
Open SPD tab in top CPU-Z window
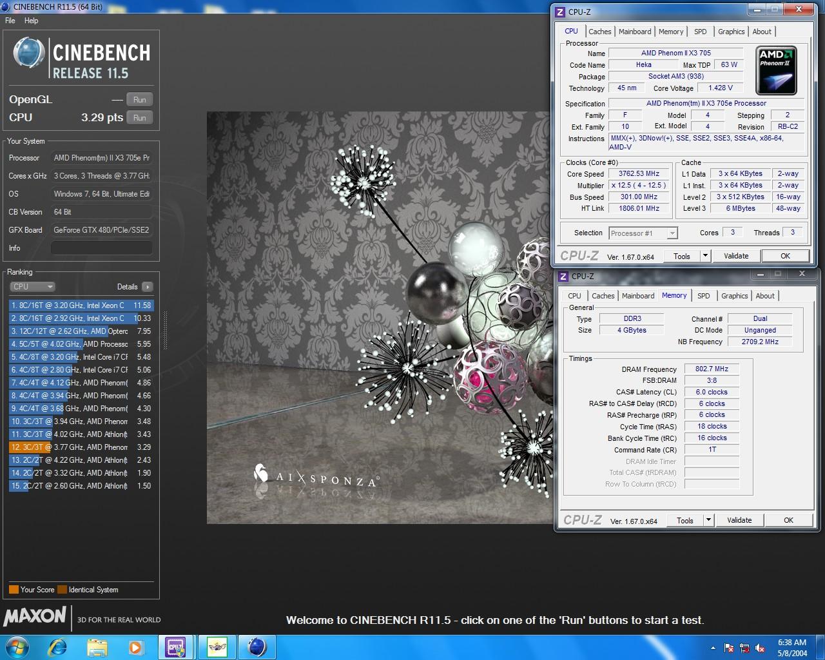click(x=700, y=32)
